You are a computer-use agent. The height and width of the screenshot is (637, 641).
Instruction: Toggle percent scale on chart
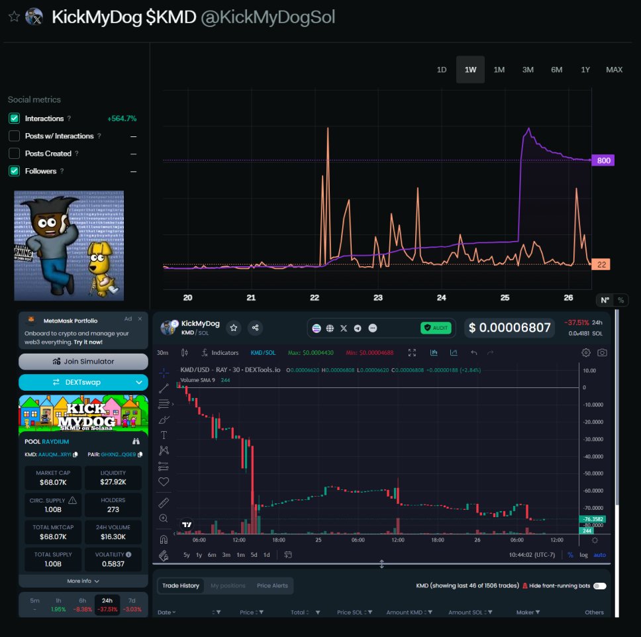click(570, 555)
